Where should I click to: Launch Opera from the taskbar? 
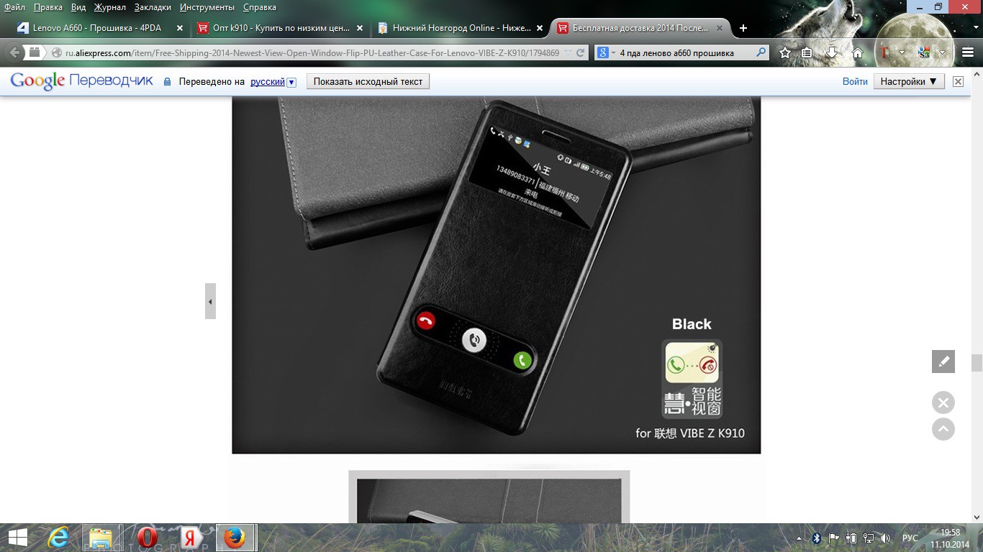click(x=148, y=538)
